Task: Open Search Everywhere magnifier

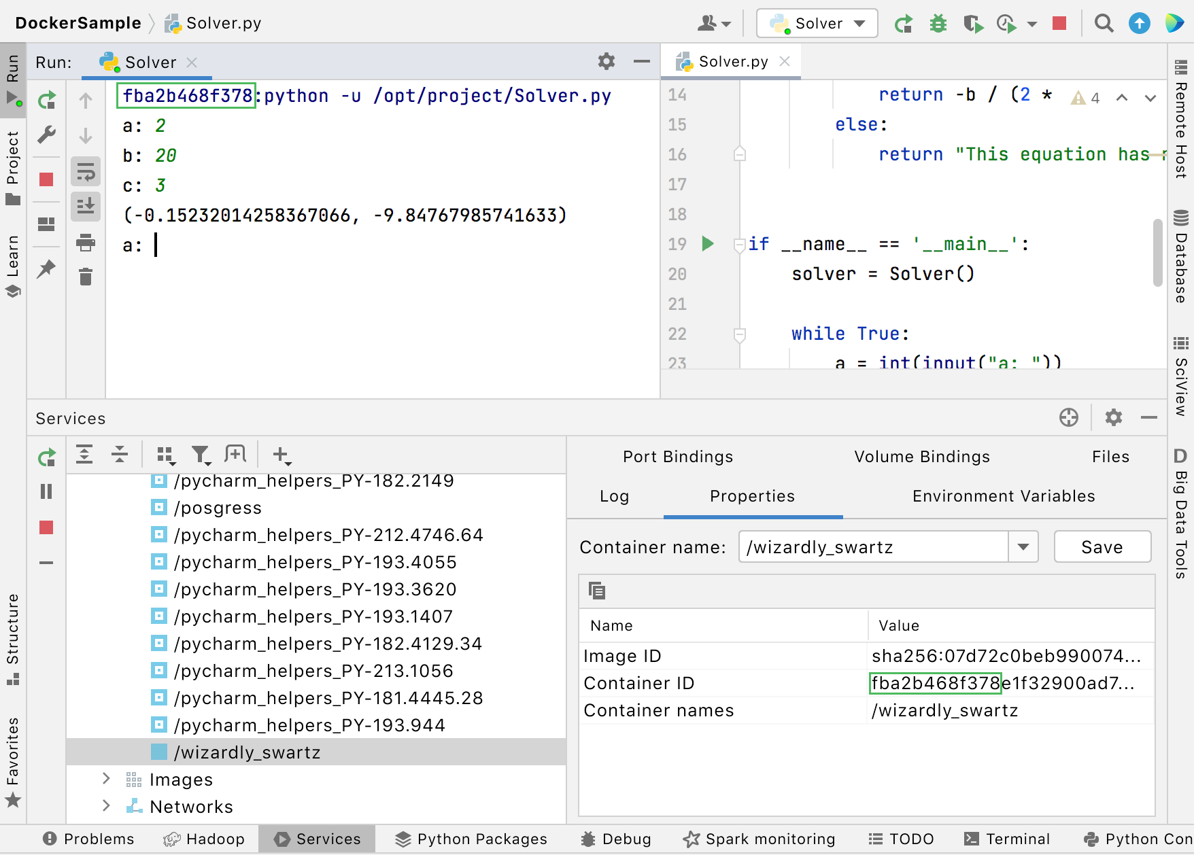Action: [x=1104, y=22]
